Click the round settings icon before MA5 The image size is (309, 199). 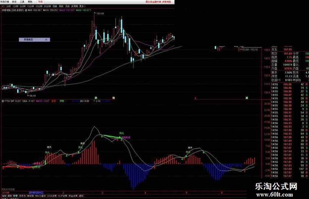26,10
